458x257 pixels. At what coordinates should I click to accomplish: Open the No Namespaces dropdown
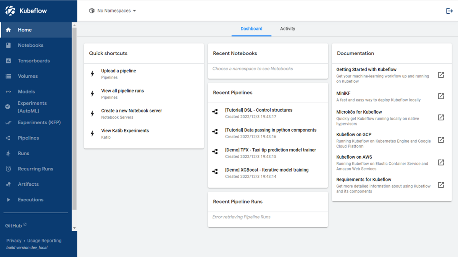[113, 11]
